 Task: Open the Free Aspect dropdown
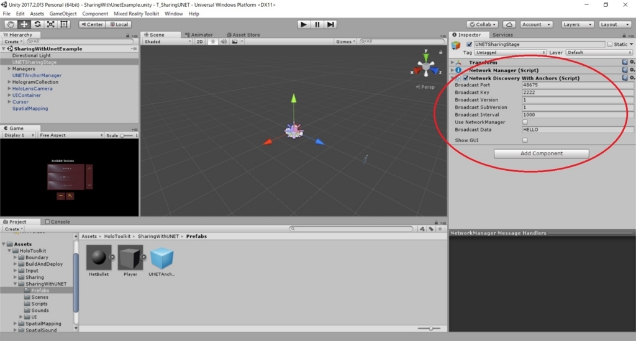pos(71,135)
